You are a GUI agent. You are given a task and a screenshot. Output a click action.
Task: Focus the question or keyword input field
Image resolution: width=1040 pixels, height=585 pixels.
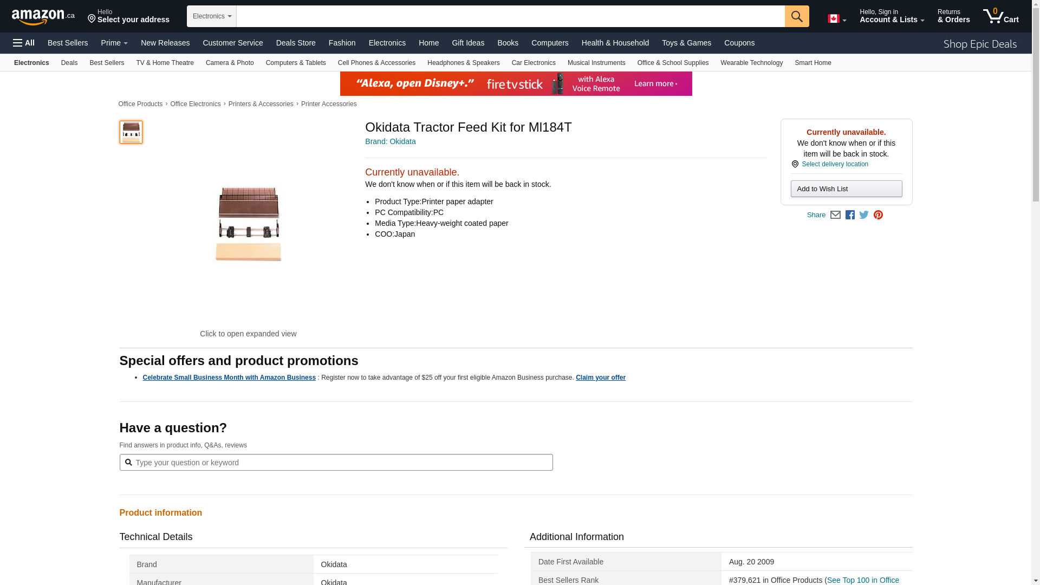click(x=341, y=463)
